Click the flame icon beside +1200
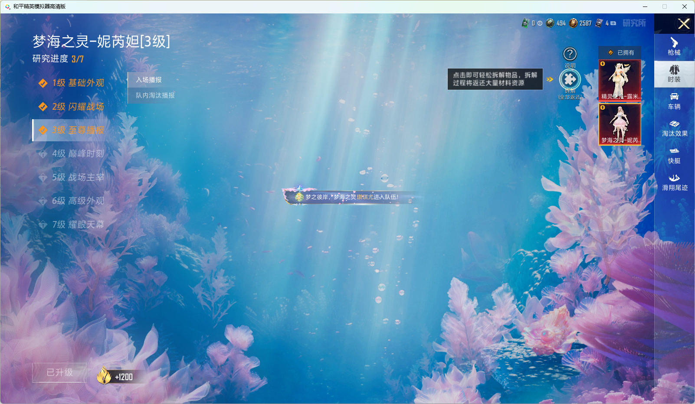Viewport: 695px width, 404px height. [x=104, y=375]
